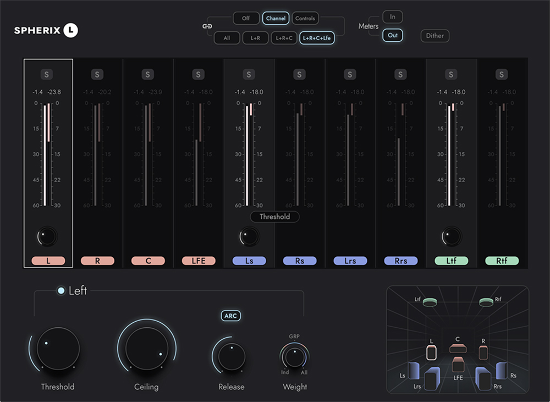550x402 pixels.
Task: Toggle the Dither button
Action: [435, 36]
